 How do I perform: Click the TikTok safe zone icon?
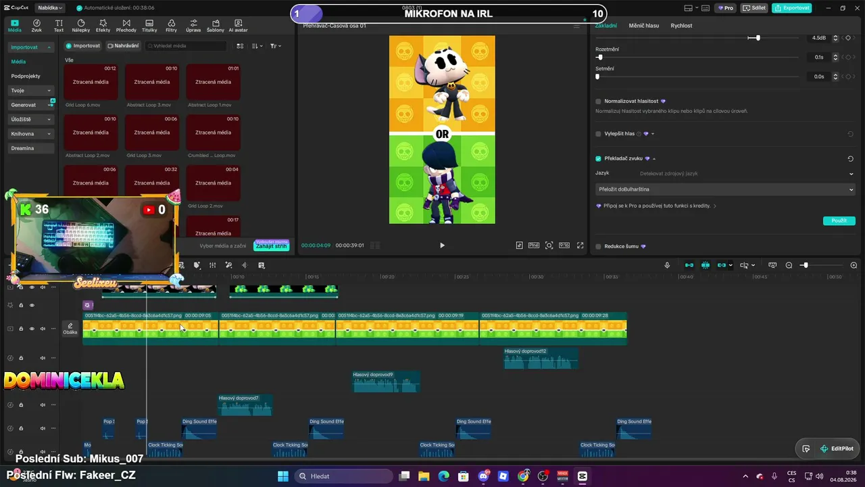click(x=519, y=246)
